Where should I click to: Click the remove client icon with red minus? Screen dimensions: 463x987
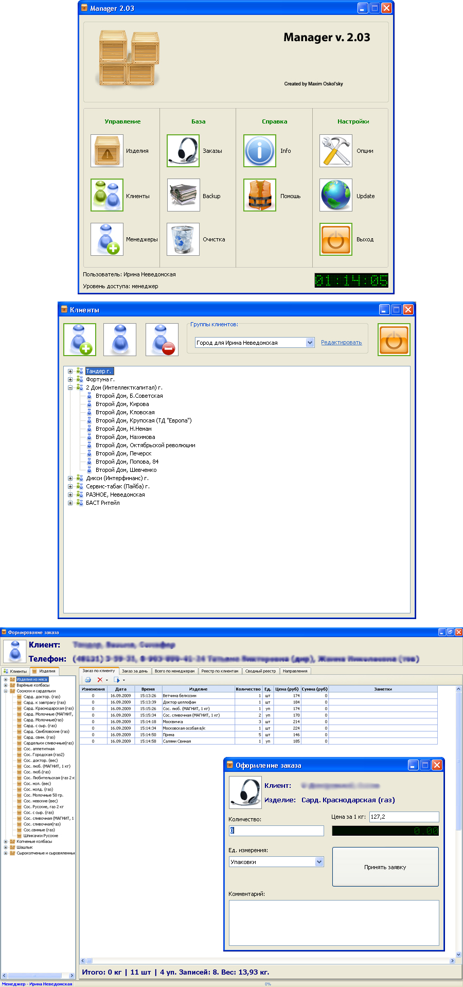(x=162, y=340)
